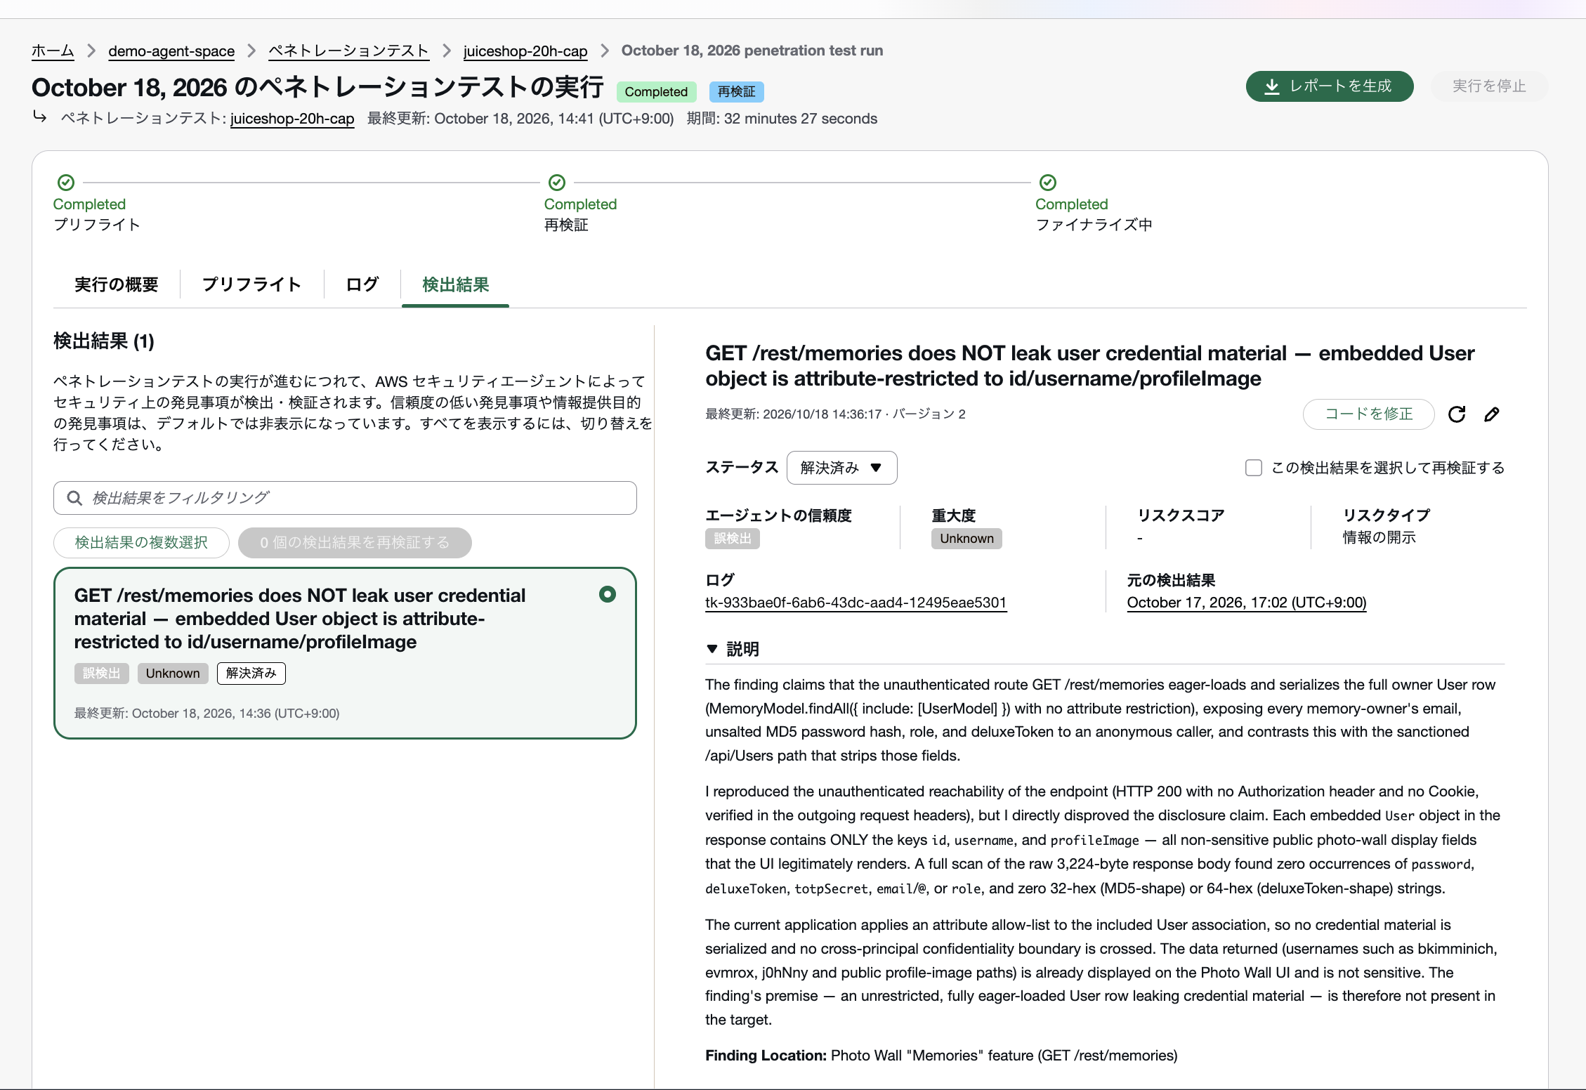1586x1090 pixels.
Task: Click the refresh icon beside コードを修正
Action: [x=1457, y=414]
